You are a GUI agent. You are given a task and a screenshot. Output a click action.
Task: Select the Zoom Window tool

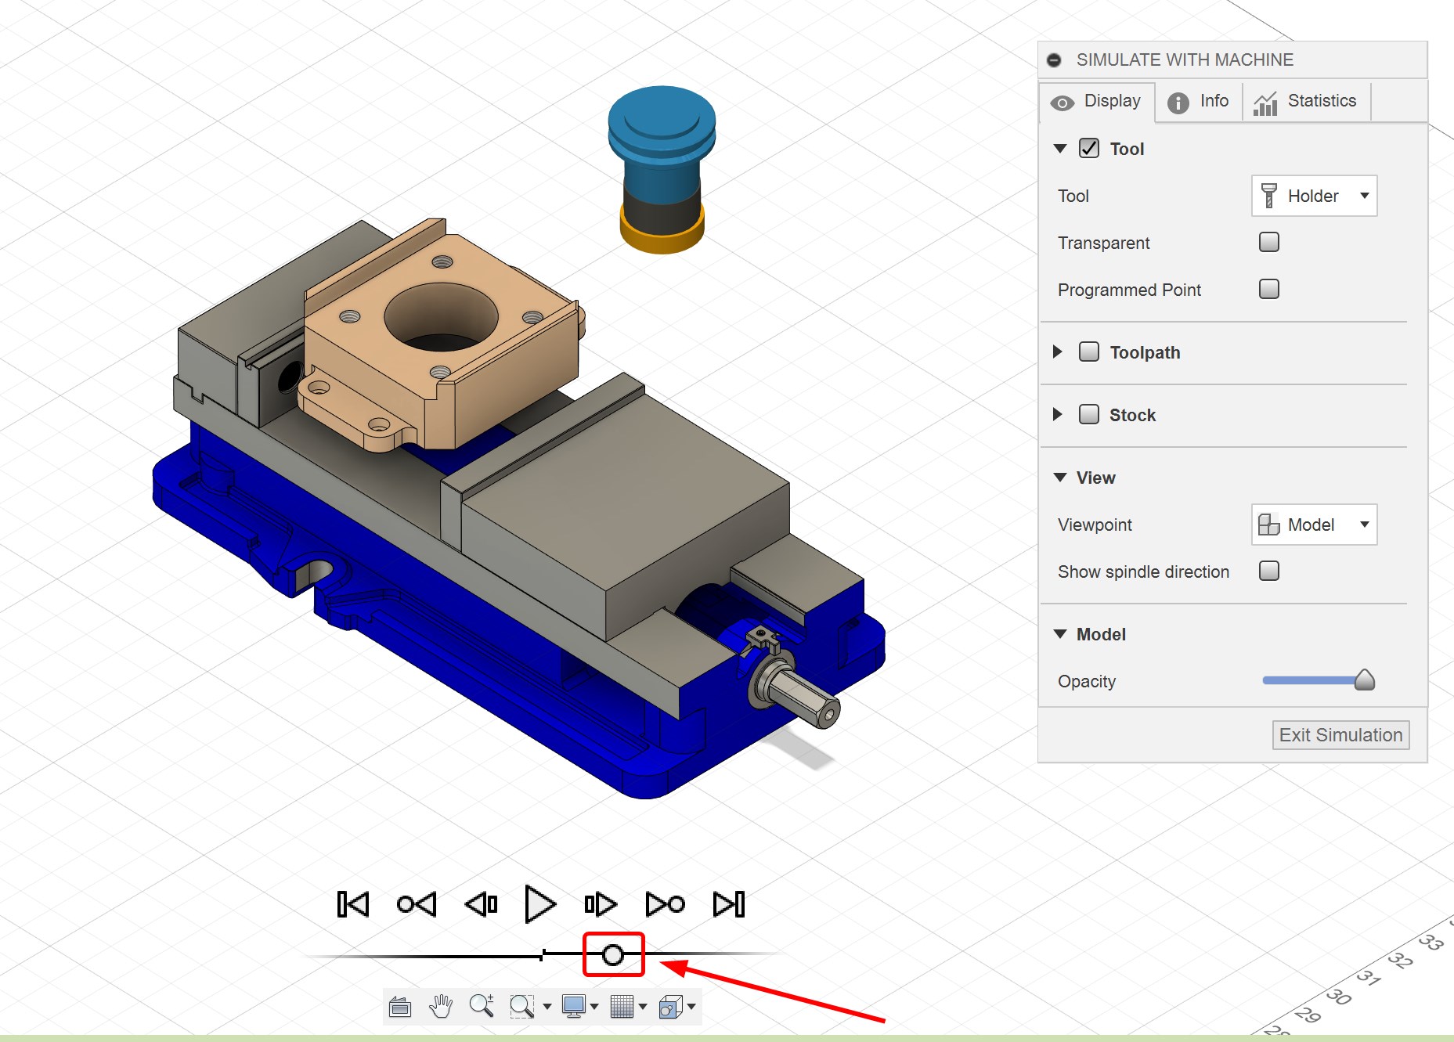pos(523,1007)
